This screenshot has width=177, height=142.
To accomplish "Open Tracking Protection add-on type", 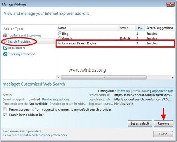I will coord(22,54).
